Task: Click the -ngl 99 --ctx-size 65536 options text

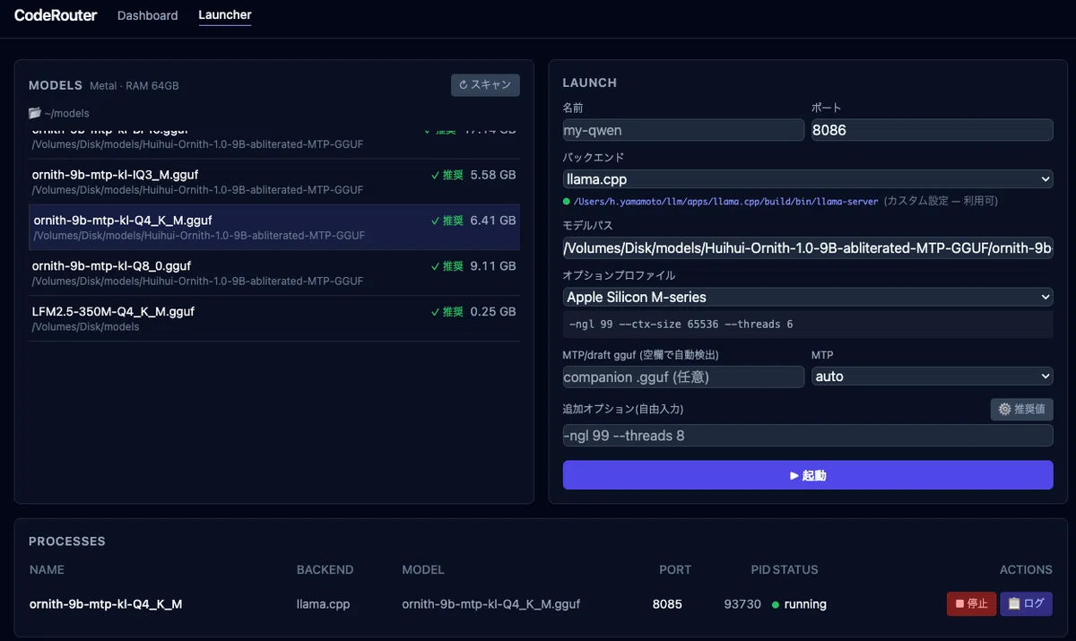Action: pos(681,325)
